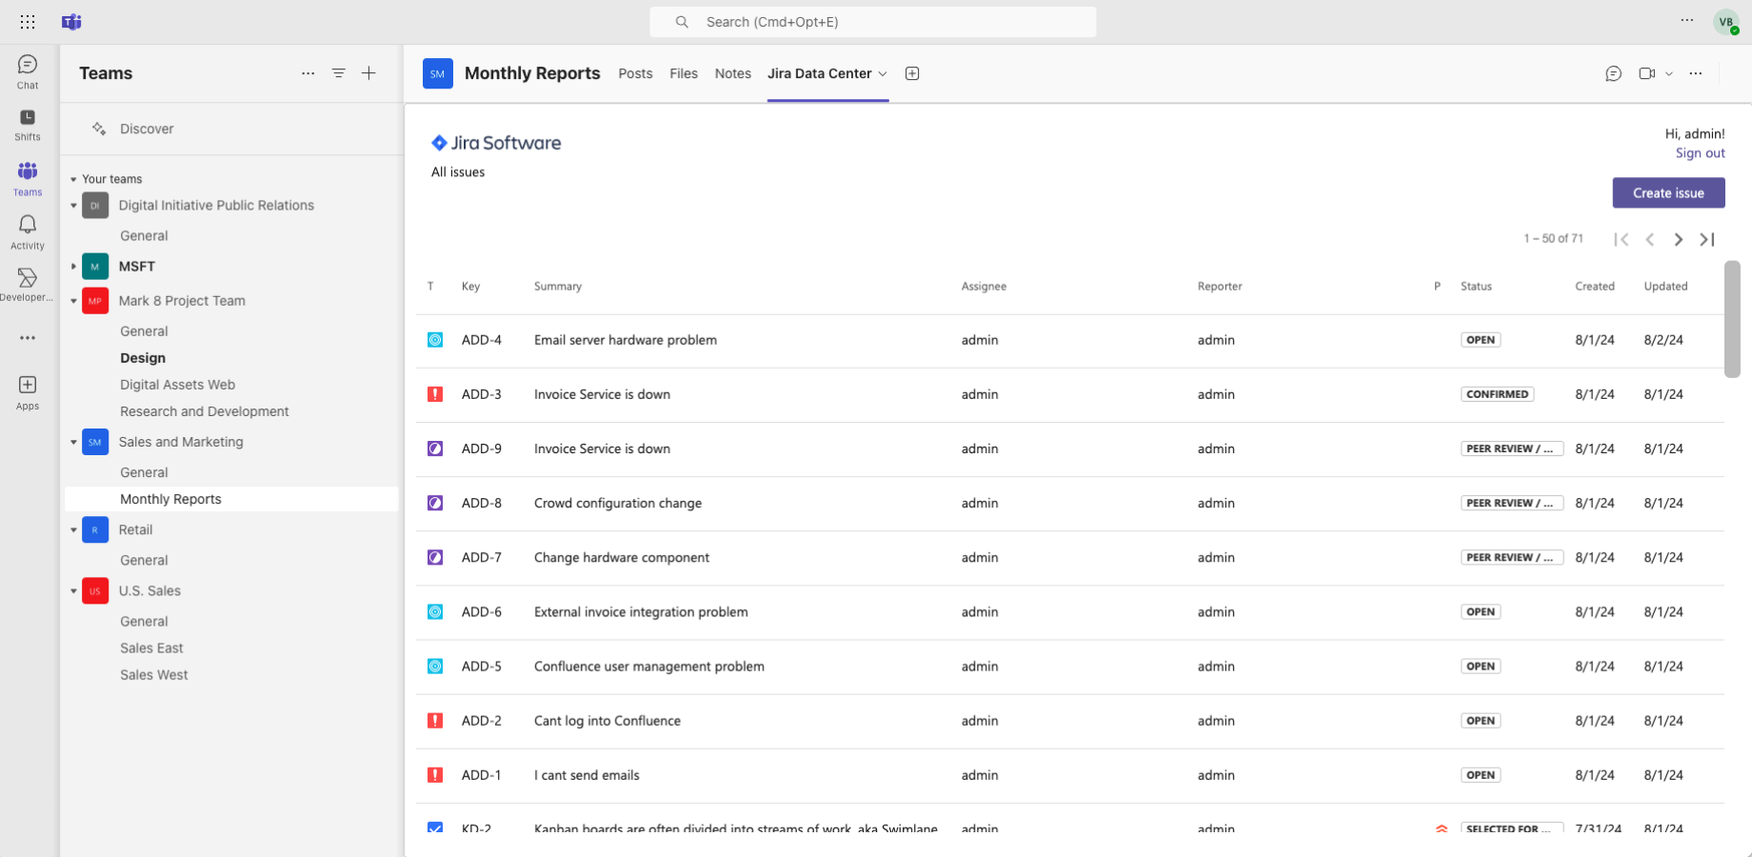
Task: Open the Apps store icon
Action: pos(28,391)
